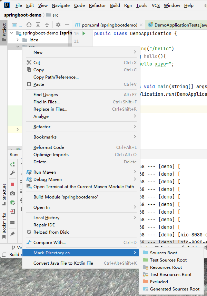The width and height of the screenshot is (207, 296).
Task: Open Project panel settings gear
Action: (58, 25)
